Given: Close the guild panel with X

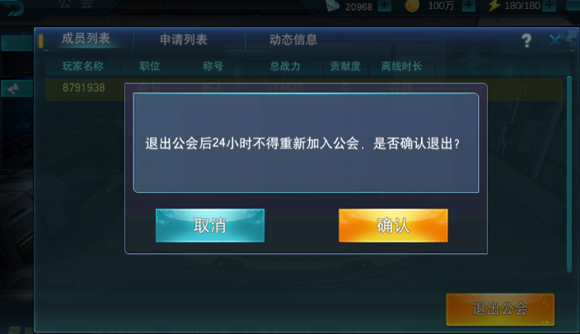Looking at the screenshot, I should (555, 40).
